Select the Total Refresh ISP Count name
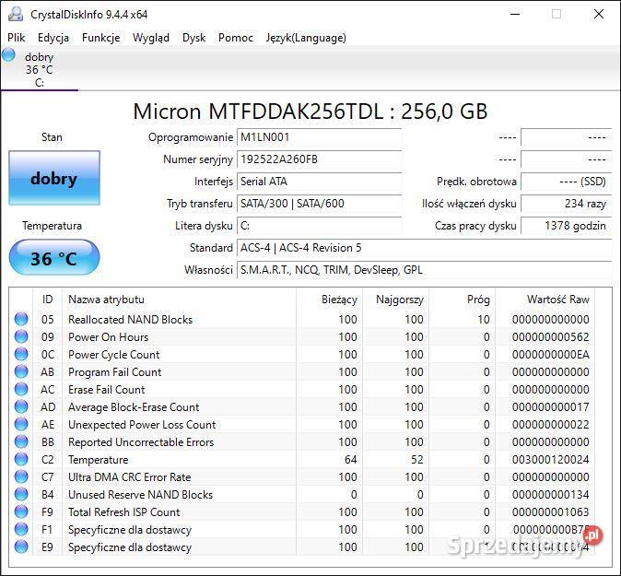This screenshot has height=576, width=621. pos(124,511)
